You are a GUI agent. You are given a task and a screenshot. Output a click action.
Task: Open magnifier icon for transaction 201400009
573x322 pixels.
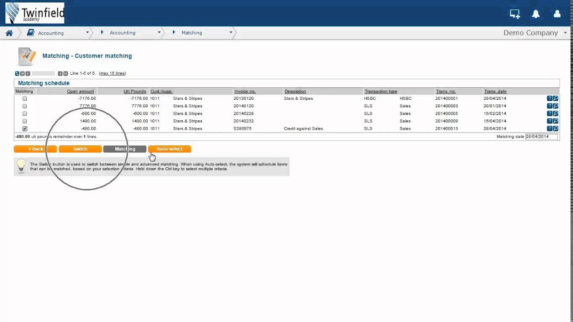556,121
